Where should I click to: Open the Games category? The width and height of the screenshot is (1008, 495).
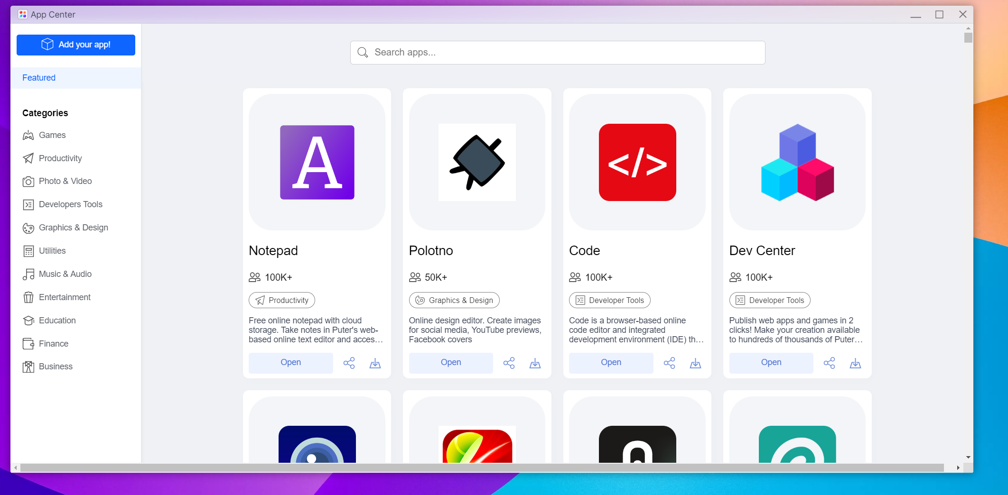point(52,135)
